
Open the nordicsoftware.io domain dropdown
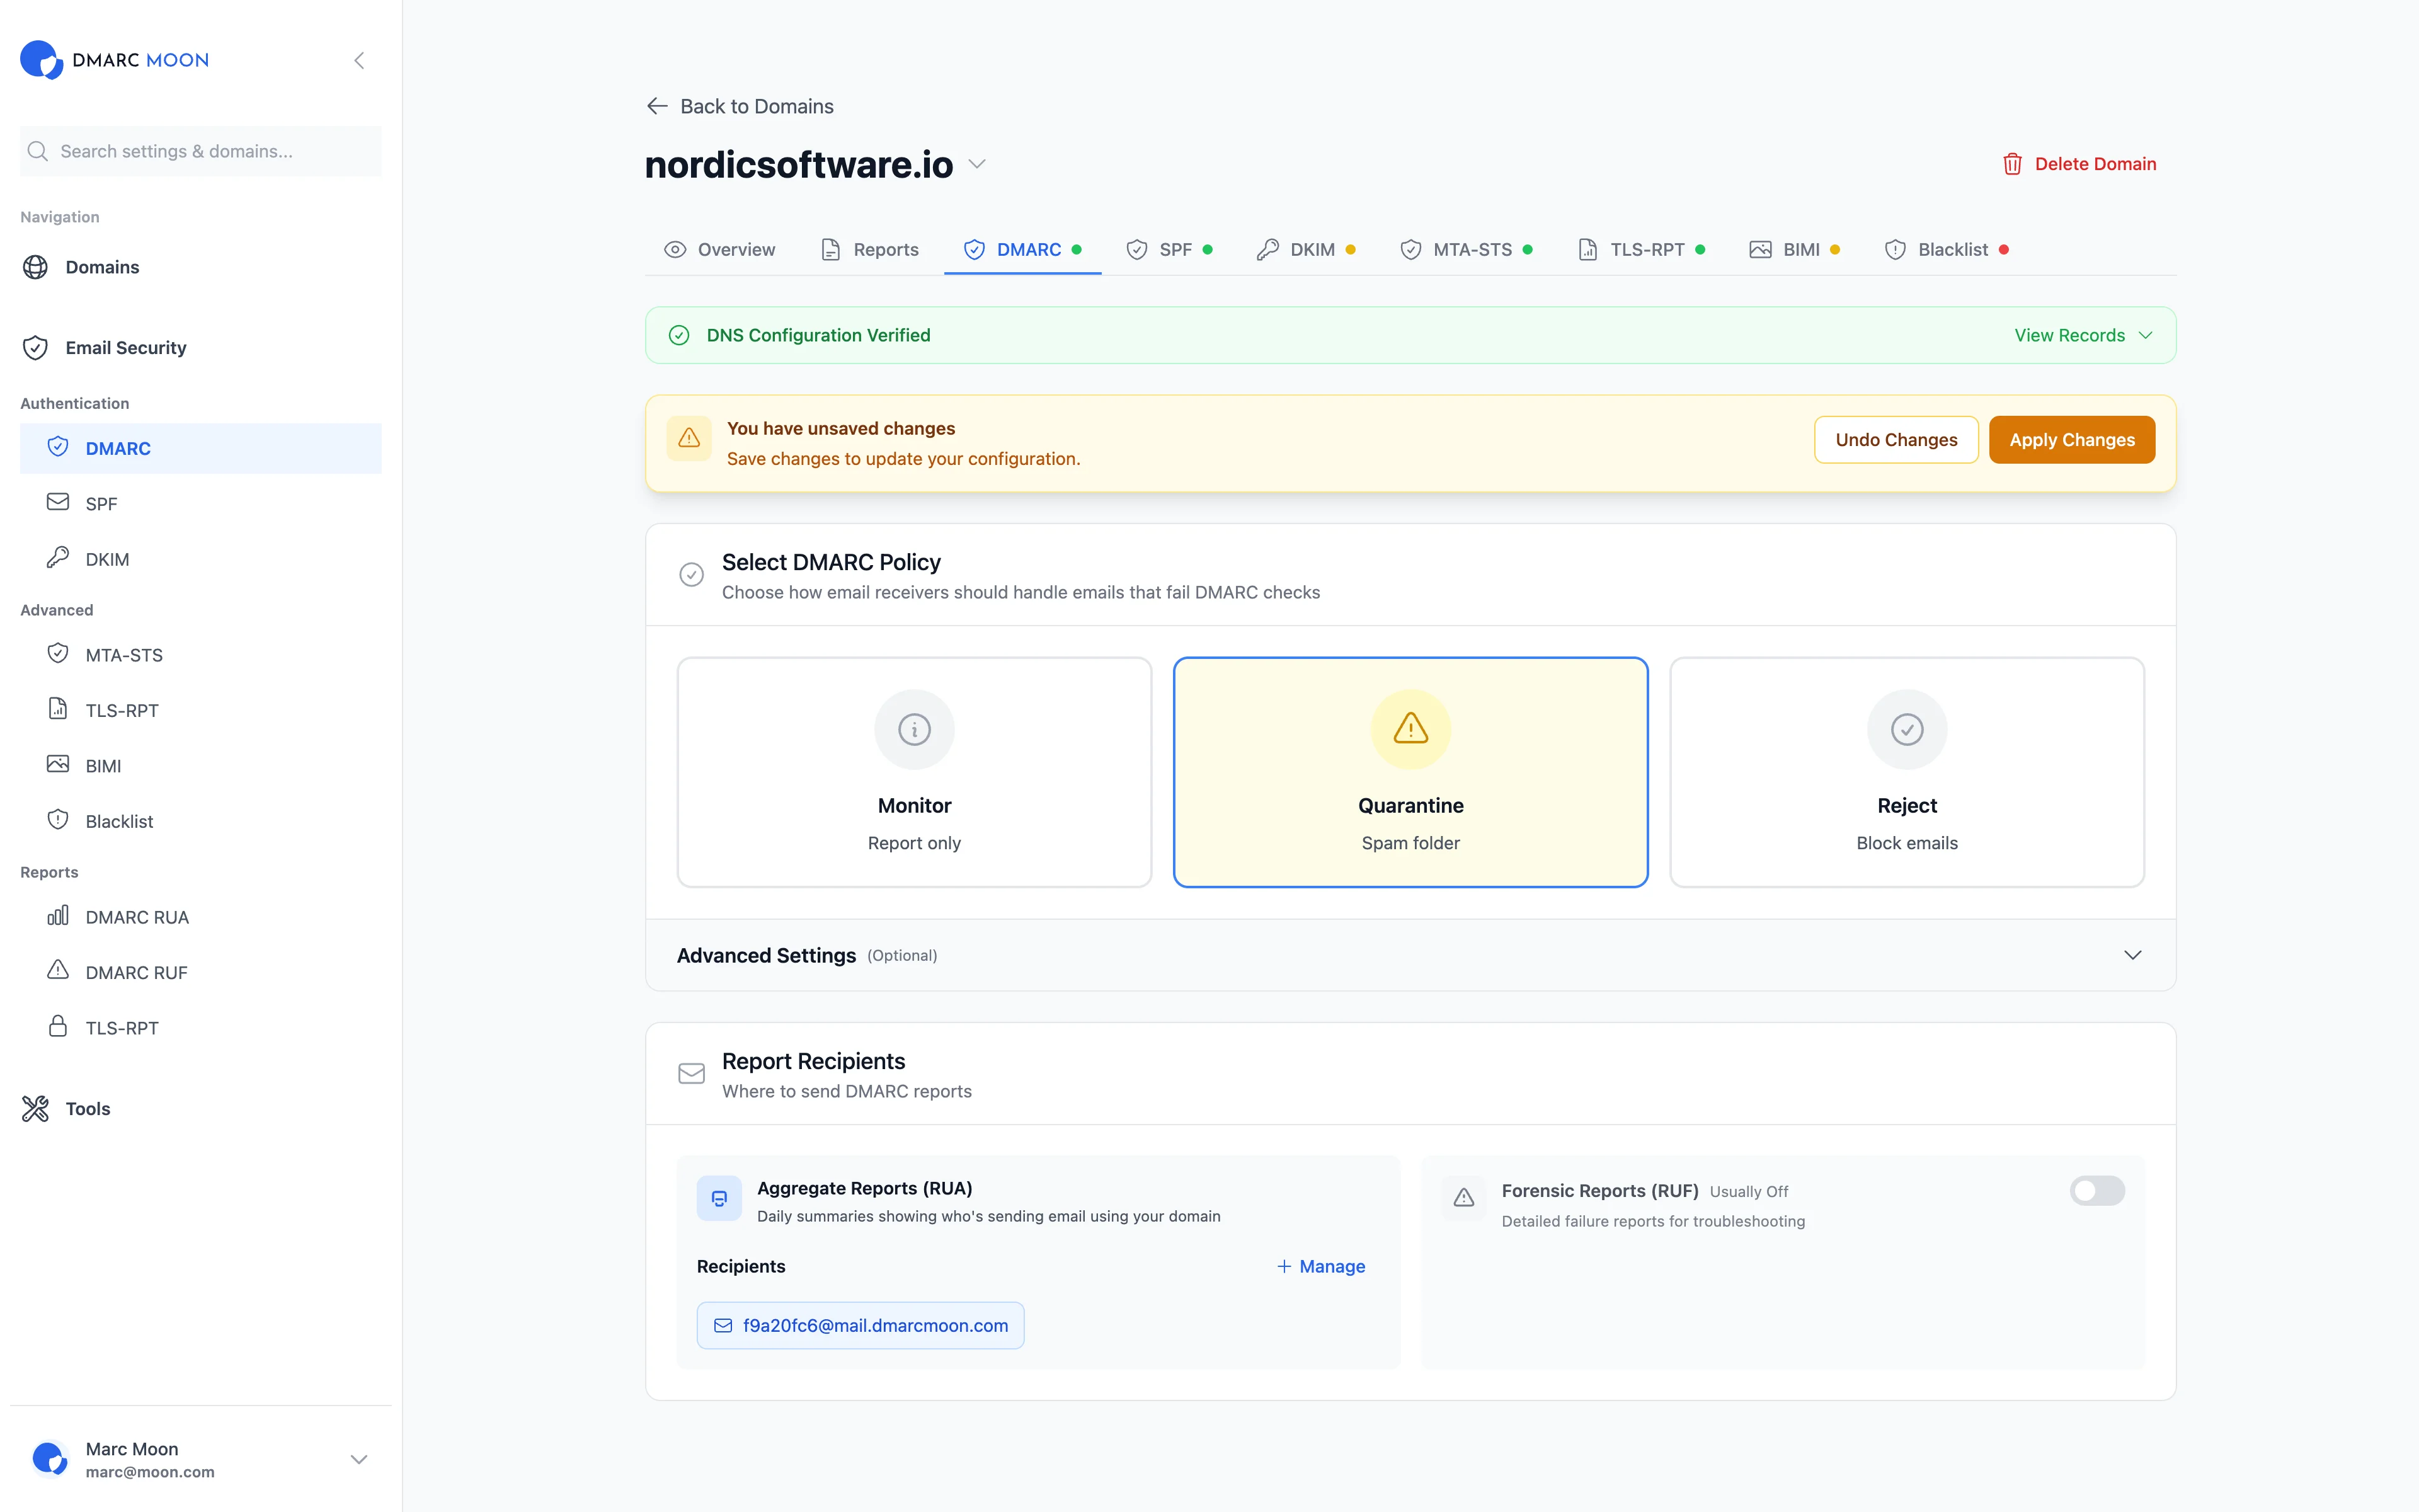click(x=976, y=164)
